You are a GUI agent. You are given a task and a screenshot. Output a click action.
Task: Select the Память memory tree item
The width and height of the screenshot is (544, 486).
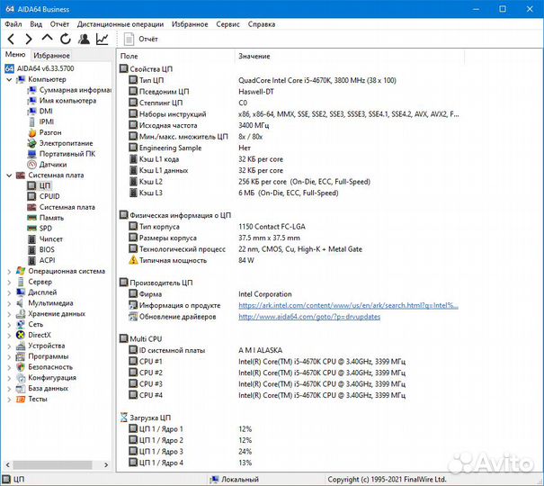(x=51, y=218)
